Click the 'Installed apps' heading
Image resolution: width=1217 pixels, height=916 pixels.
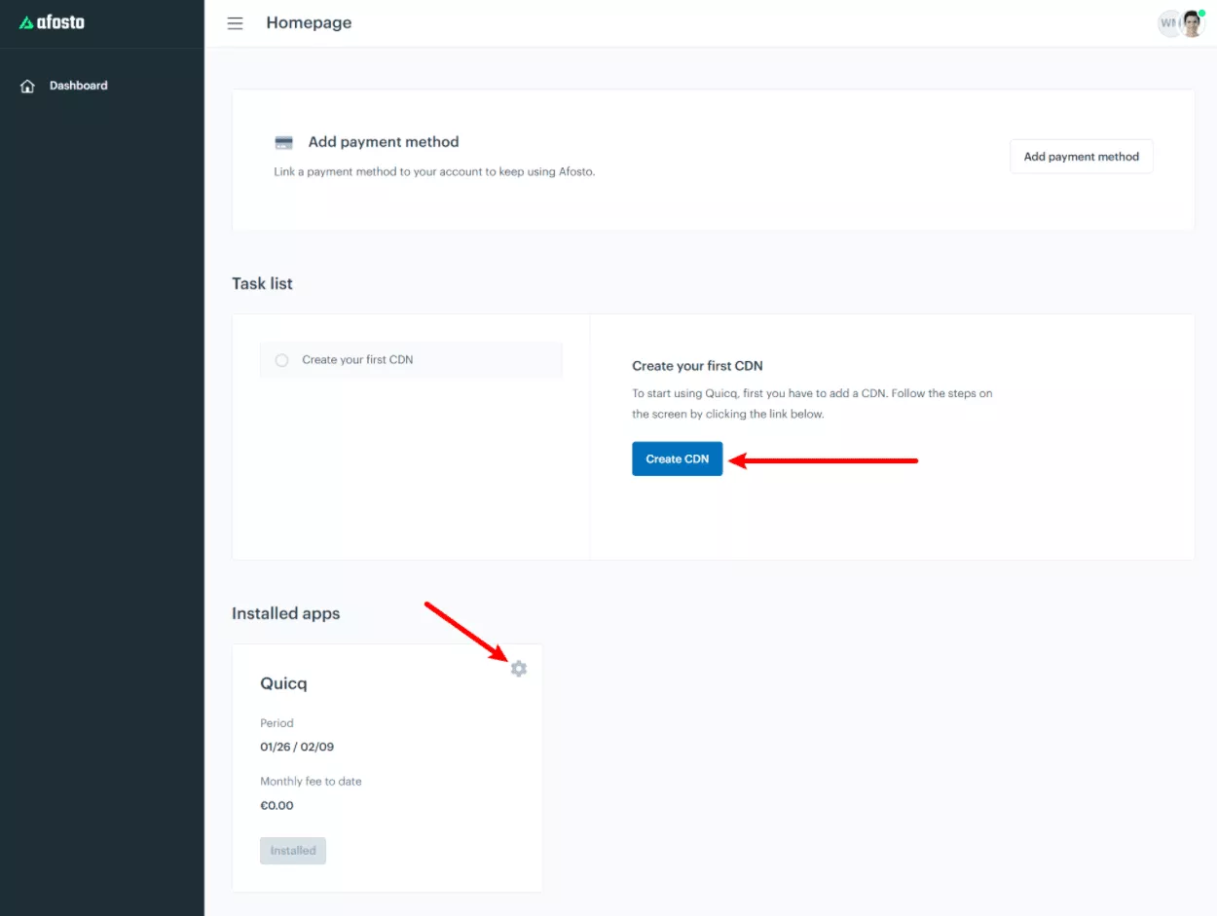click(x=286, y=613)
